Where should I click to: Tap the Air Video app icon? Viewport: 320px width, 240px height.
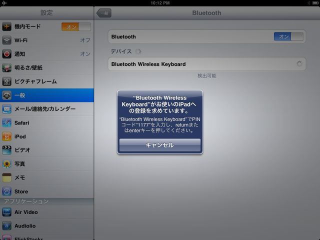coord(6,212)
